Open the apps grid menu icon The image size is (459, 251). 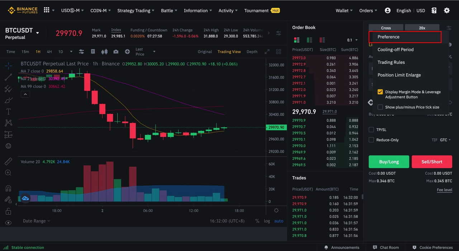(x=47, y=10)
